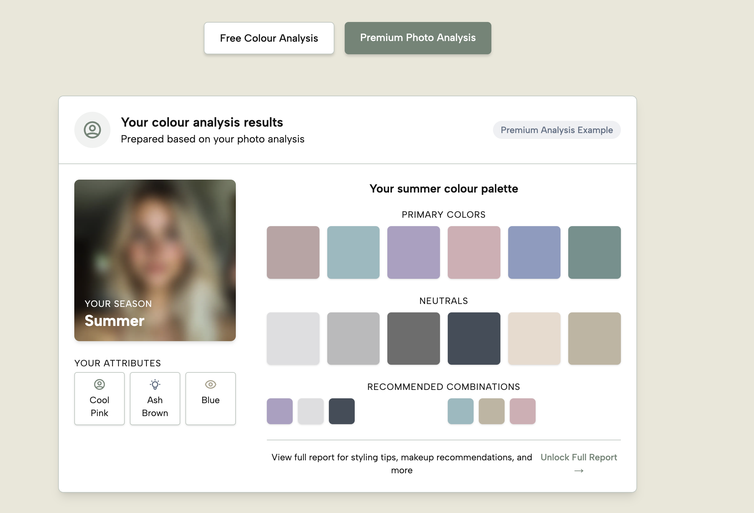Pick the lavender purple primary color swatch
This screenshot has height=513, width=754.
(413, 252)
